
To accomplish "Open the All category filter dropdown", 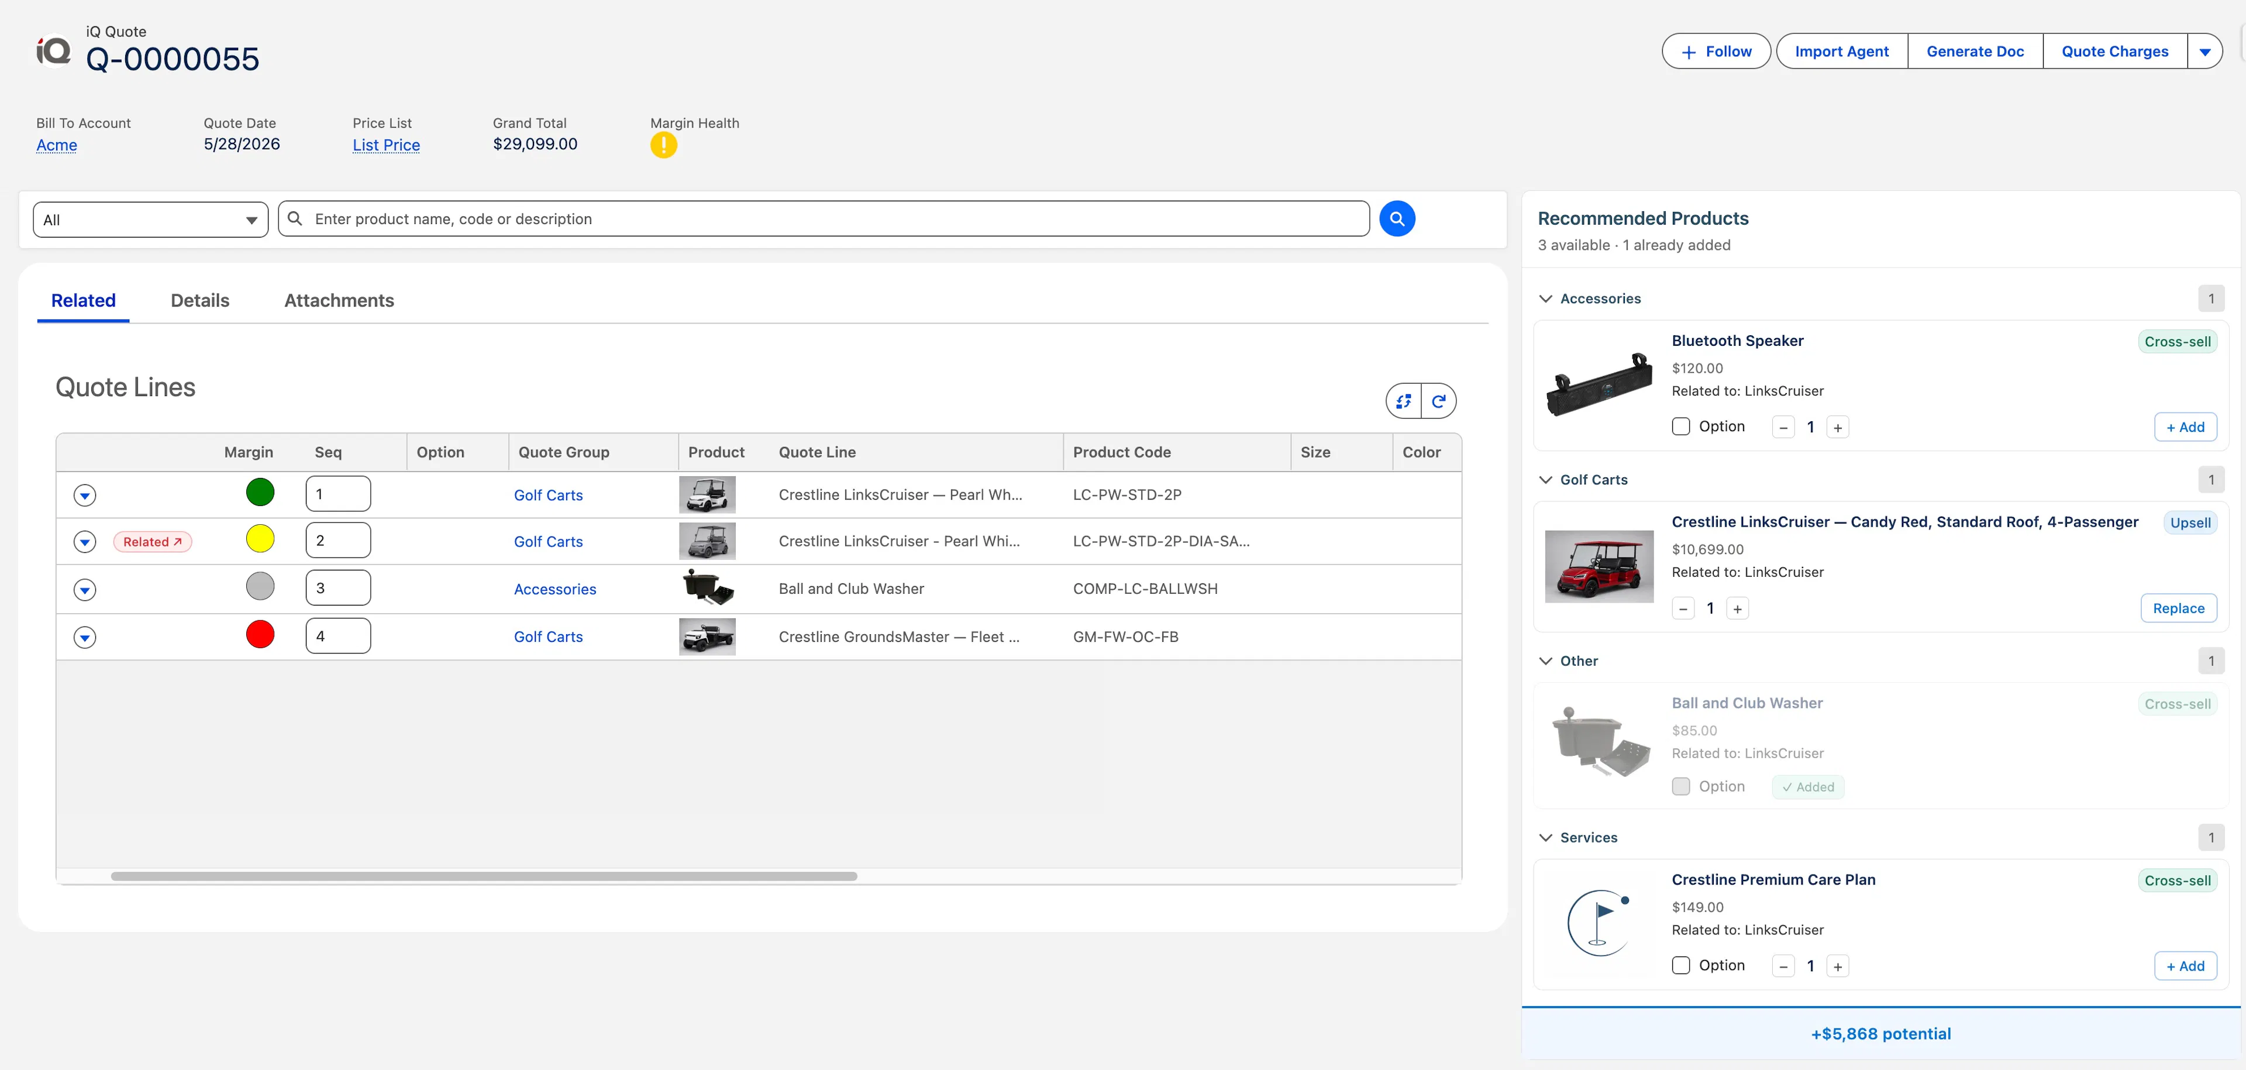I will coord(151,220).
